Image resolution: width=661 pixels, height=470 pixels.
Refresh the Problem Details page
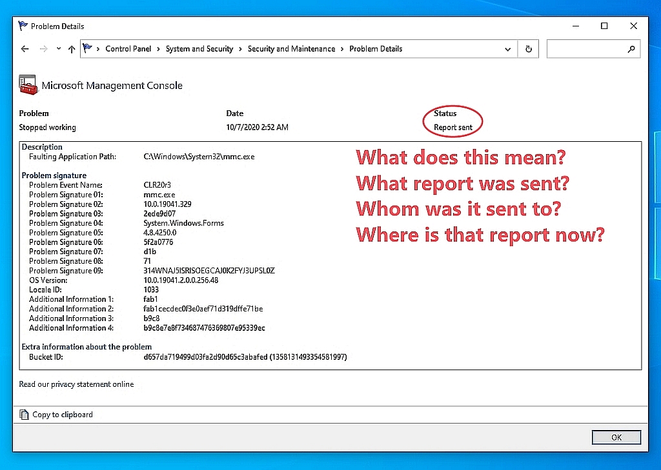pyautogui.click(x=529, y=49)
